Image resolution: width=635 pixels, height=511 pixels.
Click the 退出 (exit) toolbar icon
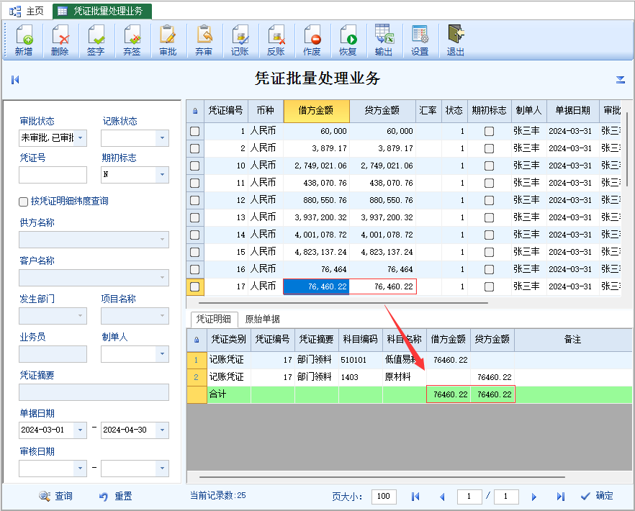coord(456,40)
